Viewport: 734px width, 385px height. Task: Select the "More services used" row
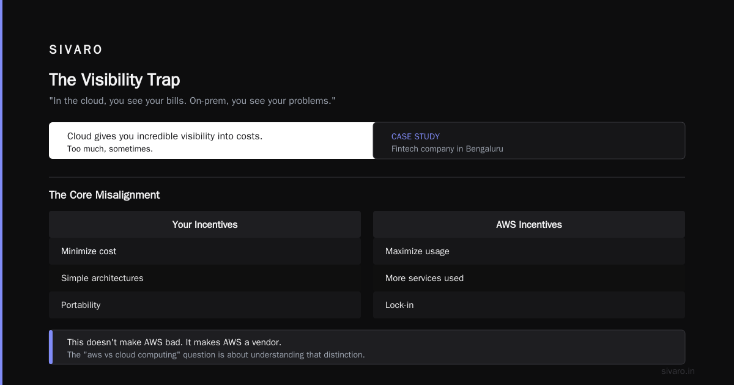[529, 278]
